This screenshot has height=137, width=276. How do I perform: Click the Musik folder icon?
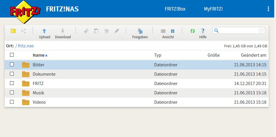tap(26, 93)
